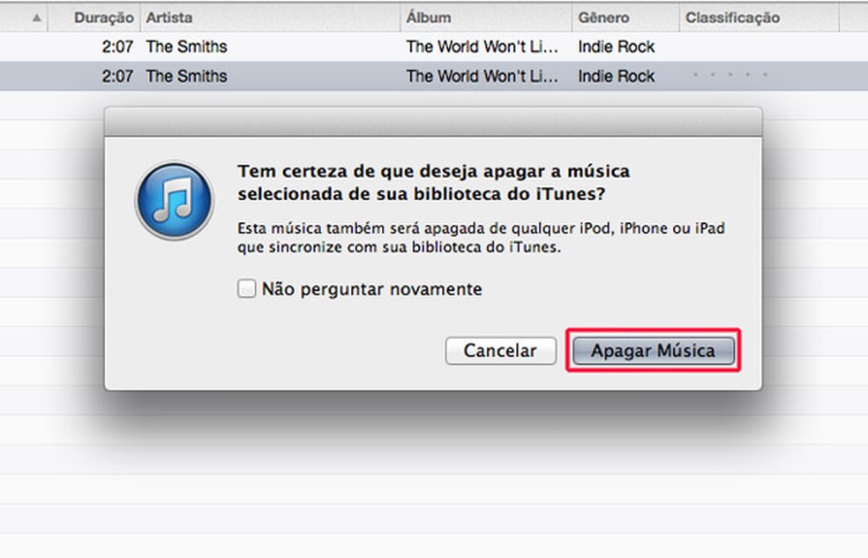The height and width of the screenshot is (558, 868).
Task: Click the Indie Rock genre in first row
Action: pos(616,47)
